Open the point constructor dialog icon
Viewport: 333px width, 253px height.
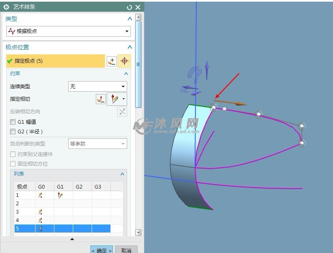[112, 61]
